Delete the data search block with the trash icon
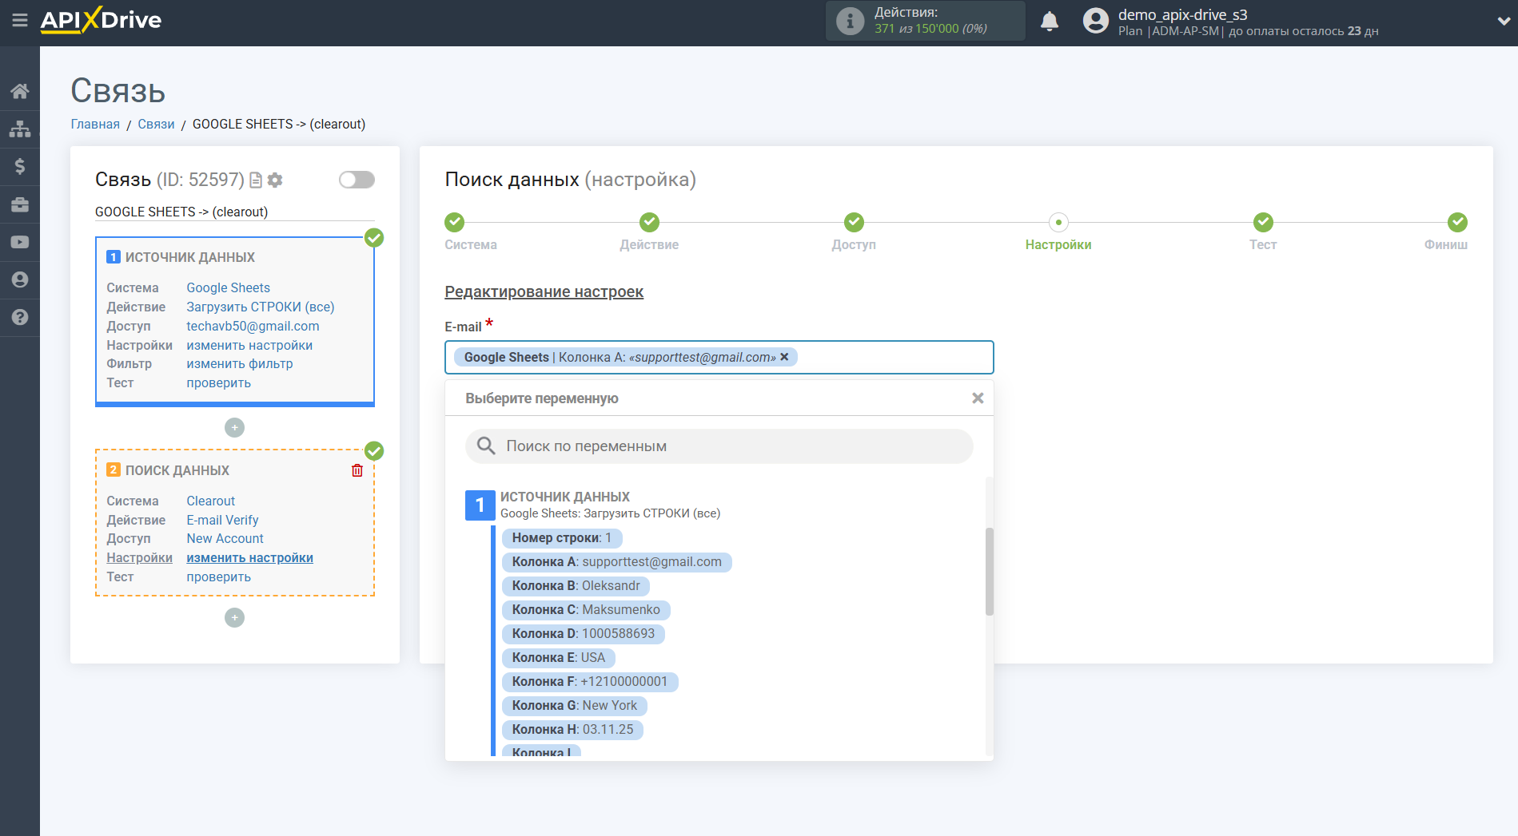The height and width of the screenshot is (836, 1518). tap(357, 470)
